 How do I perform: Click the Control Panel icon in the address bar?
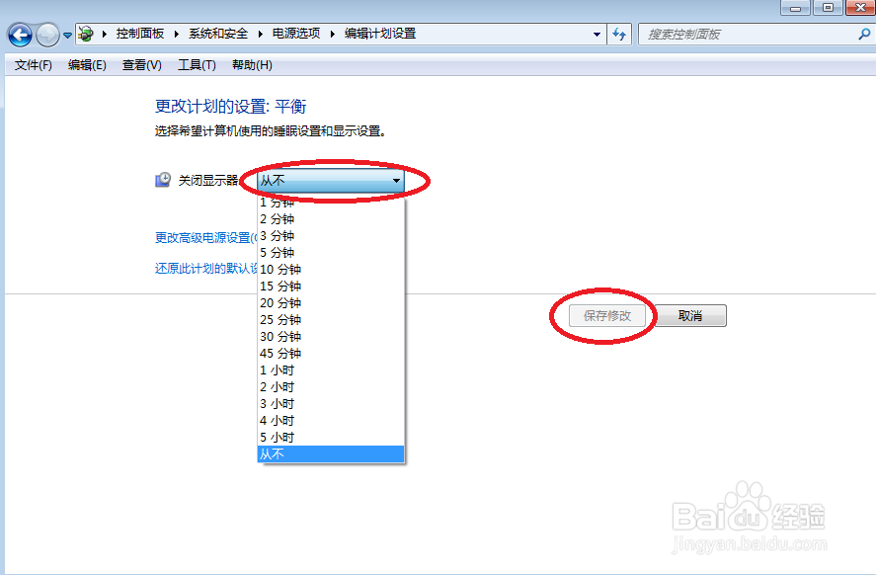click(x=85, y=33)
